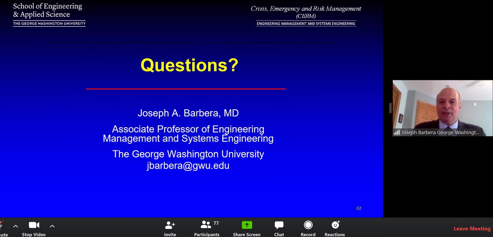Click the Questions? slide title
The image size is (493, 237).
tap(189, 65)
